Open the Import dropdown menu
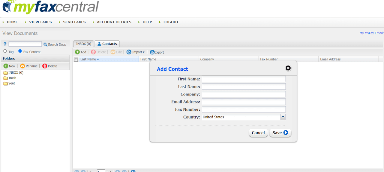The width and height of the screenshot is (384, 172). pyautogui.click(x=136, y=52)
